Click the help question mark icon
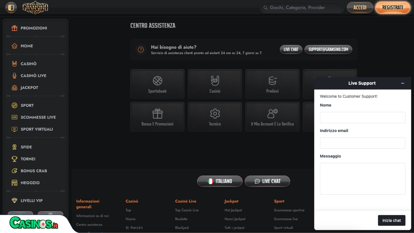 141,50
